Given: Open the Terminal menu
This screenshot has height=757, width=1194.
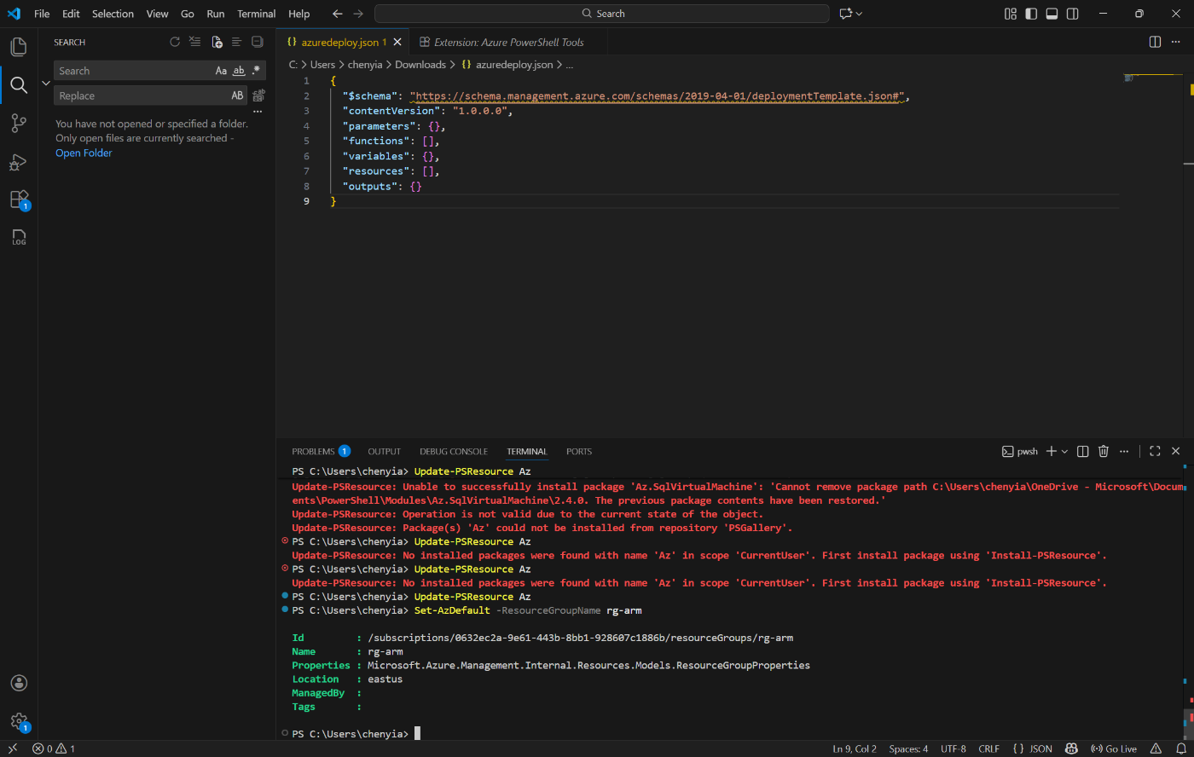Looking at the screenshot, I should click(256, 14).
